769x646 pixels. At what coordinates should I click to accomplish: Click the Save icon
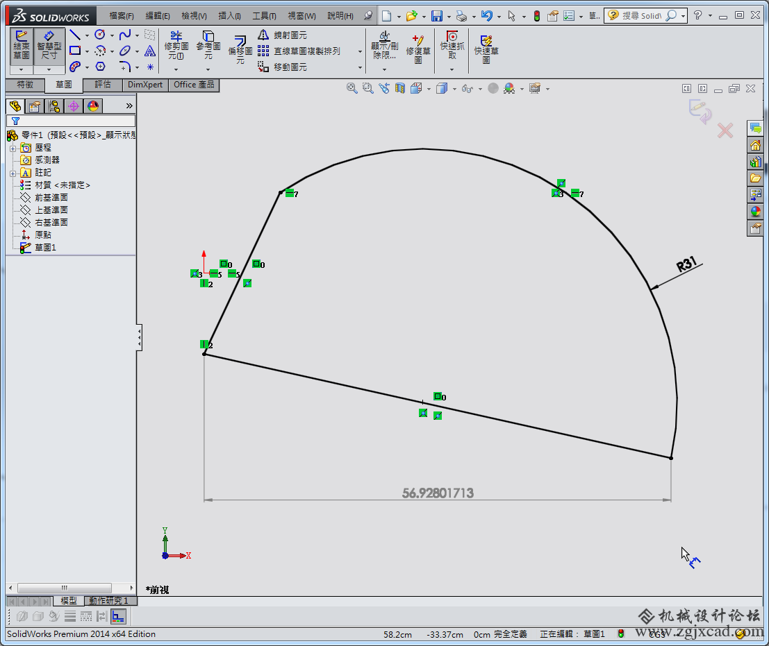point(436,16)
